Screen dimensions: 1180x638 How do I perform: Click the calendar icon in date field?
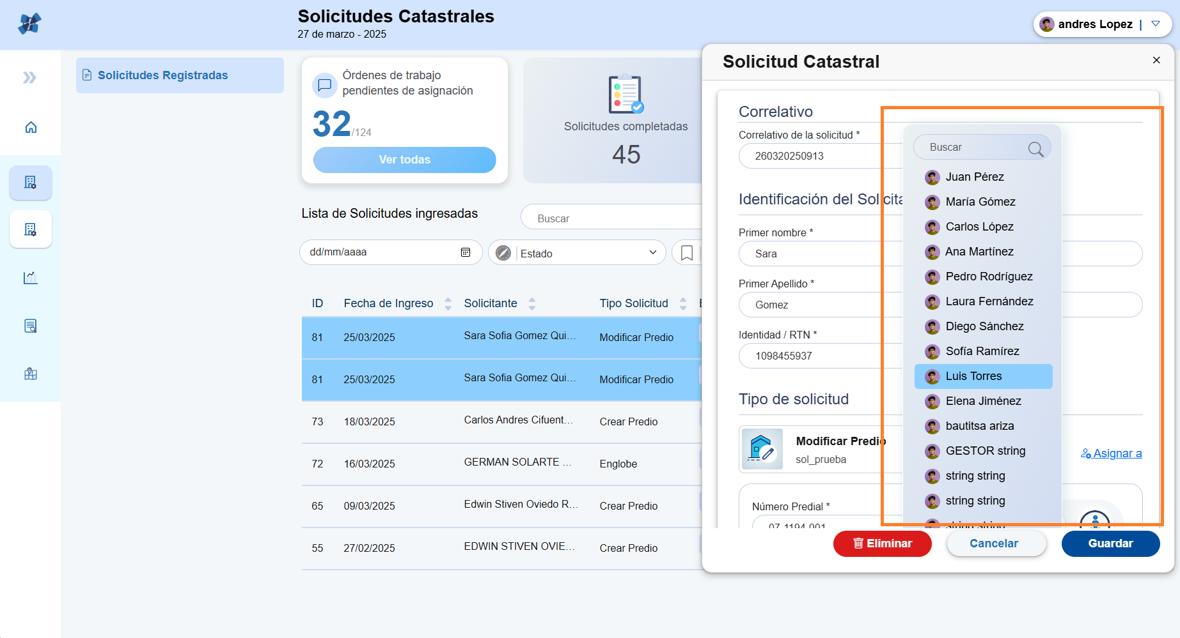(x=466, y=252)
